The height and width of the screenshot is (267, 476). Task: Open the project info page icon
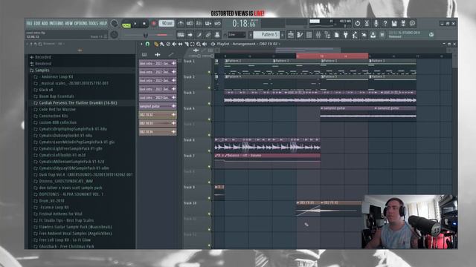pos(336,35)
